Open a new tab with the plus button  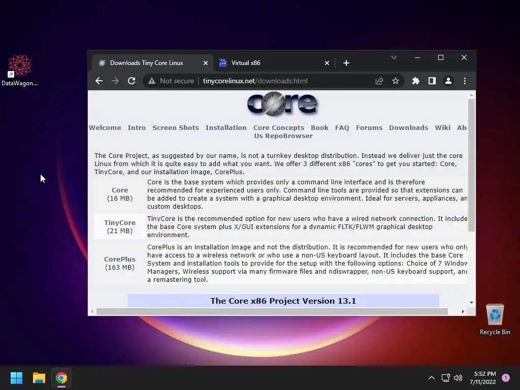pyautogui.click(x=346, y=63)
